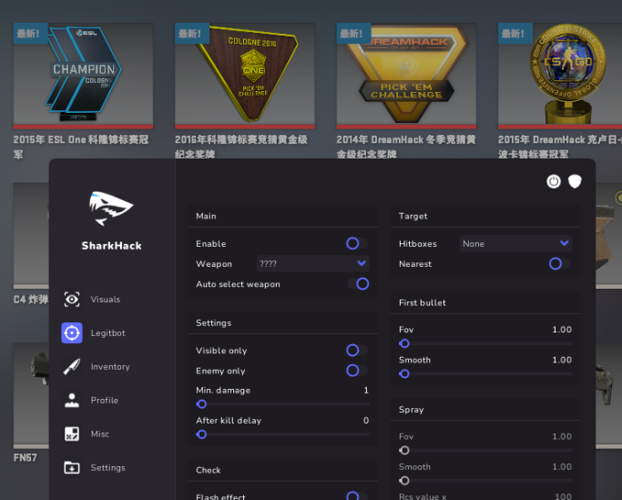Toggle the Nearest target switch
The height and width of the screenshot is (500, 622).
click(x=560, y=263)
